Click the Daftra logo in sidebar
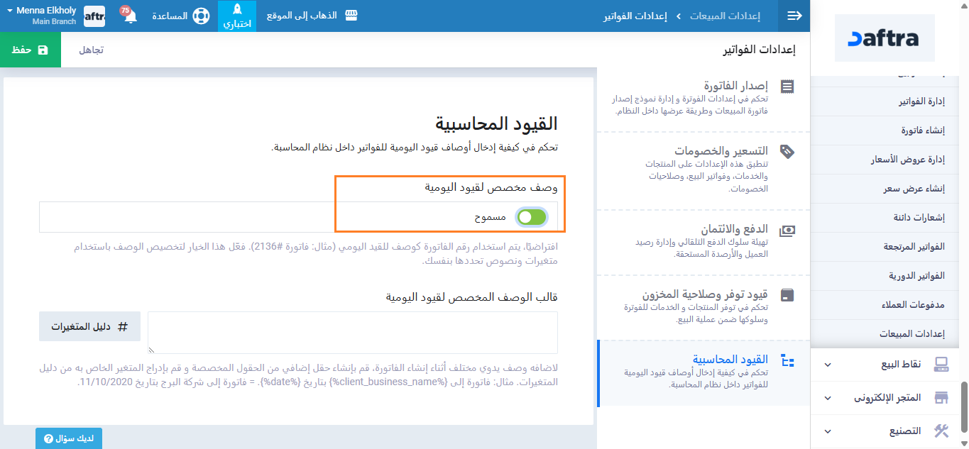 tap(894, 38)
